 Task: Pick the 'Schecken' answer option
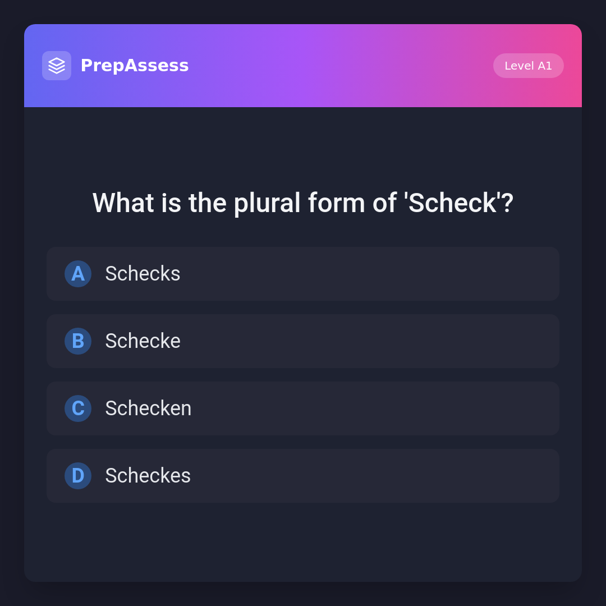303,408
